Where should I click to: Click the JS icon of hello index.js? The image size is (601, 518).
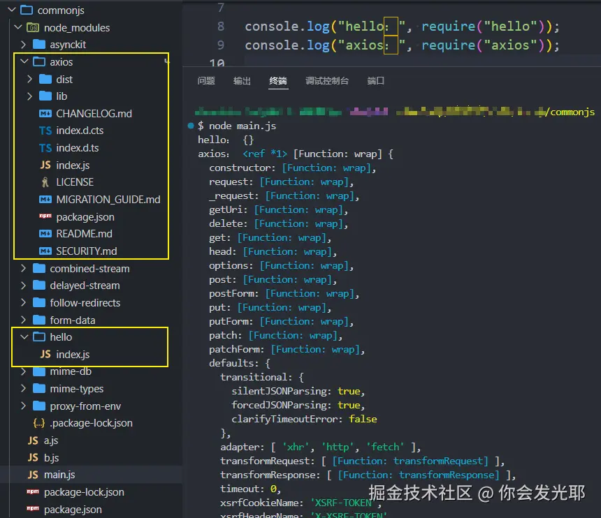[45, 354]
